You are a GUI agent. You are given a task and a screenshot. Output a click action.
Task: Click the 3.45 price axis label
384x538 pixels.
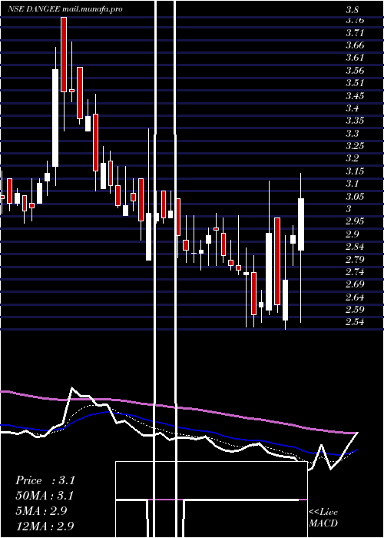pos(355,96)
